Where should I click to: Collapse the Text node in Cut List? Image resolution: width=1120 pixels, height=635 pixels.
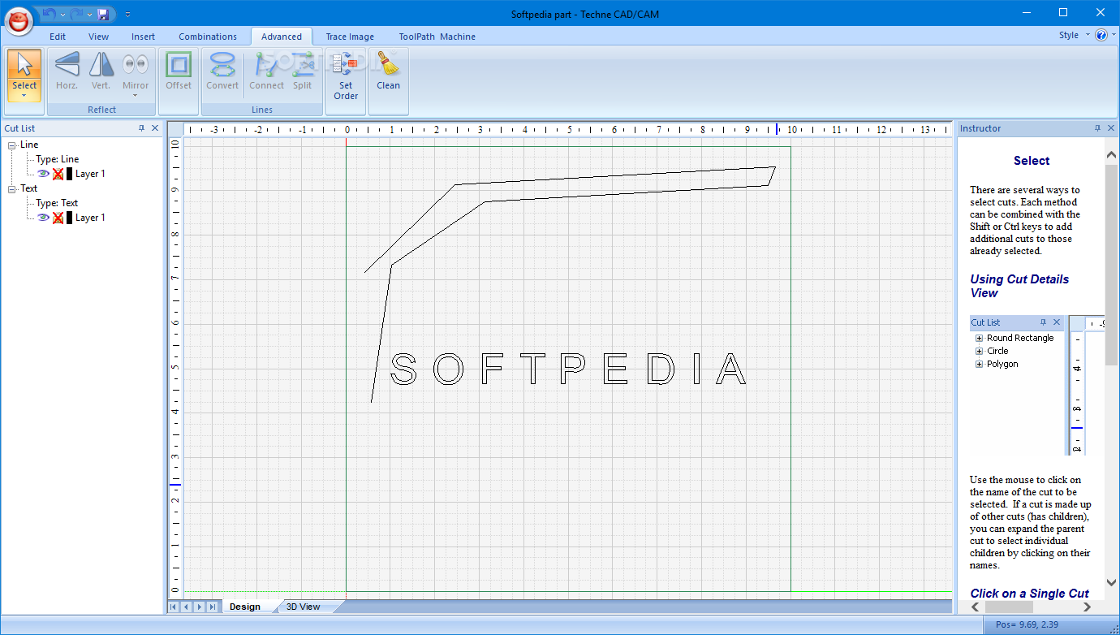(12, 189)
